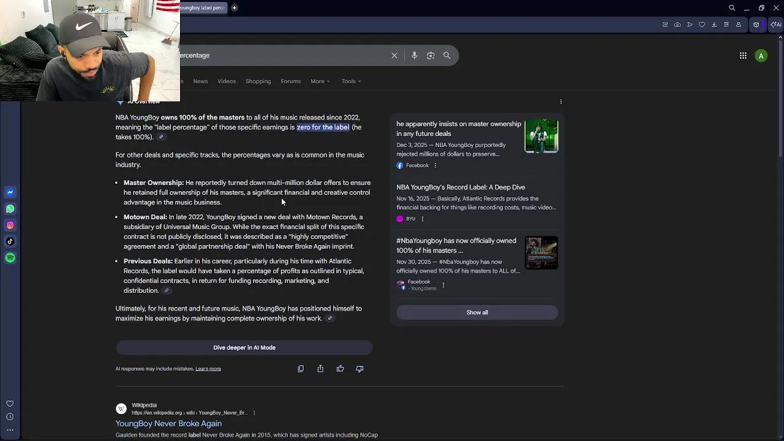This screenshot has width=784, height=441.
Task: Search by image using camera lens icon
Action: (x=431, y=56)
